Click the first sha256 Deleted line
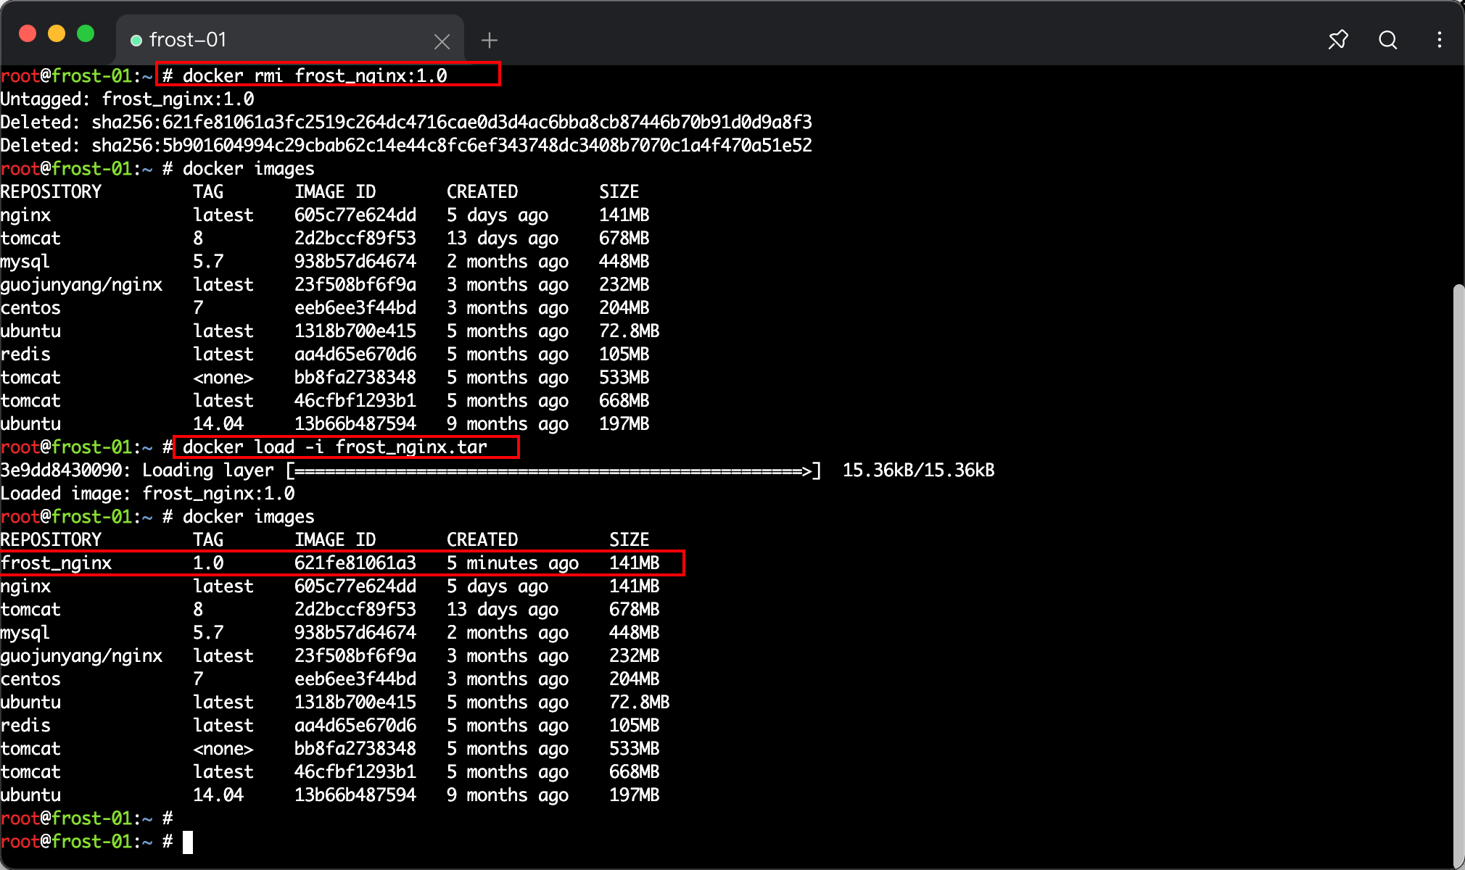 coord(406,122)
